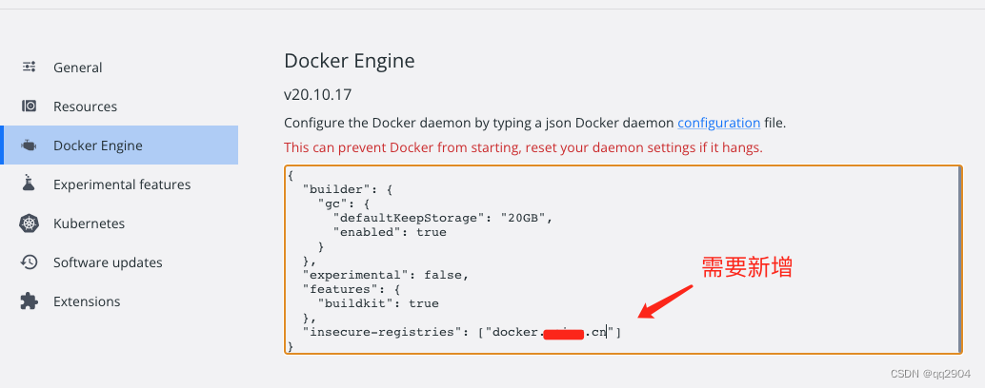Click the "defaultKeepStorage": "20GB" line
This screenshot has height=388, width=985.
click(x=444, y=218)
